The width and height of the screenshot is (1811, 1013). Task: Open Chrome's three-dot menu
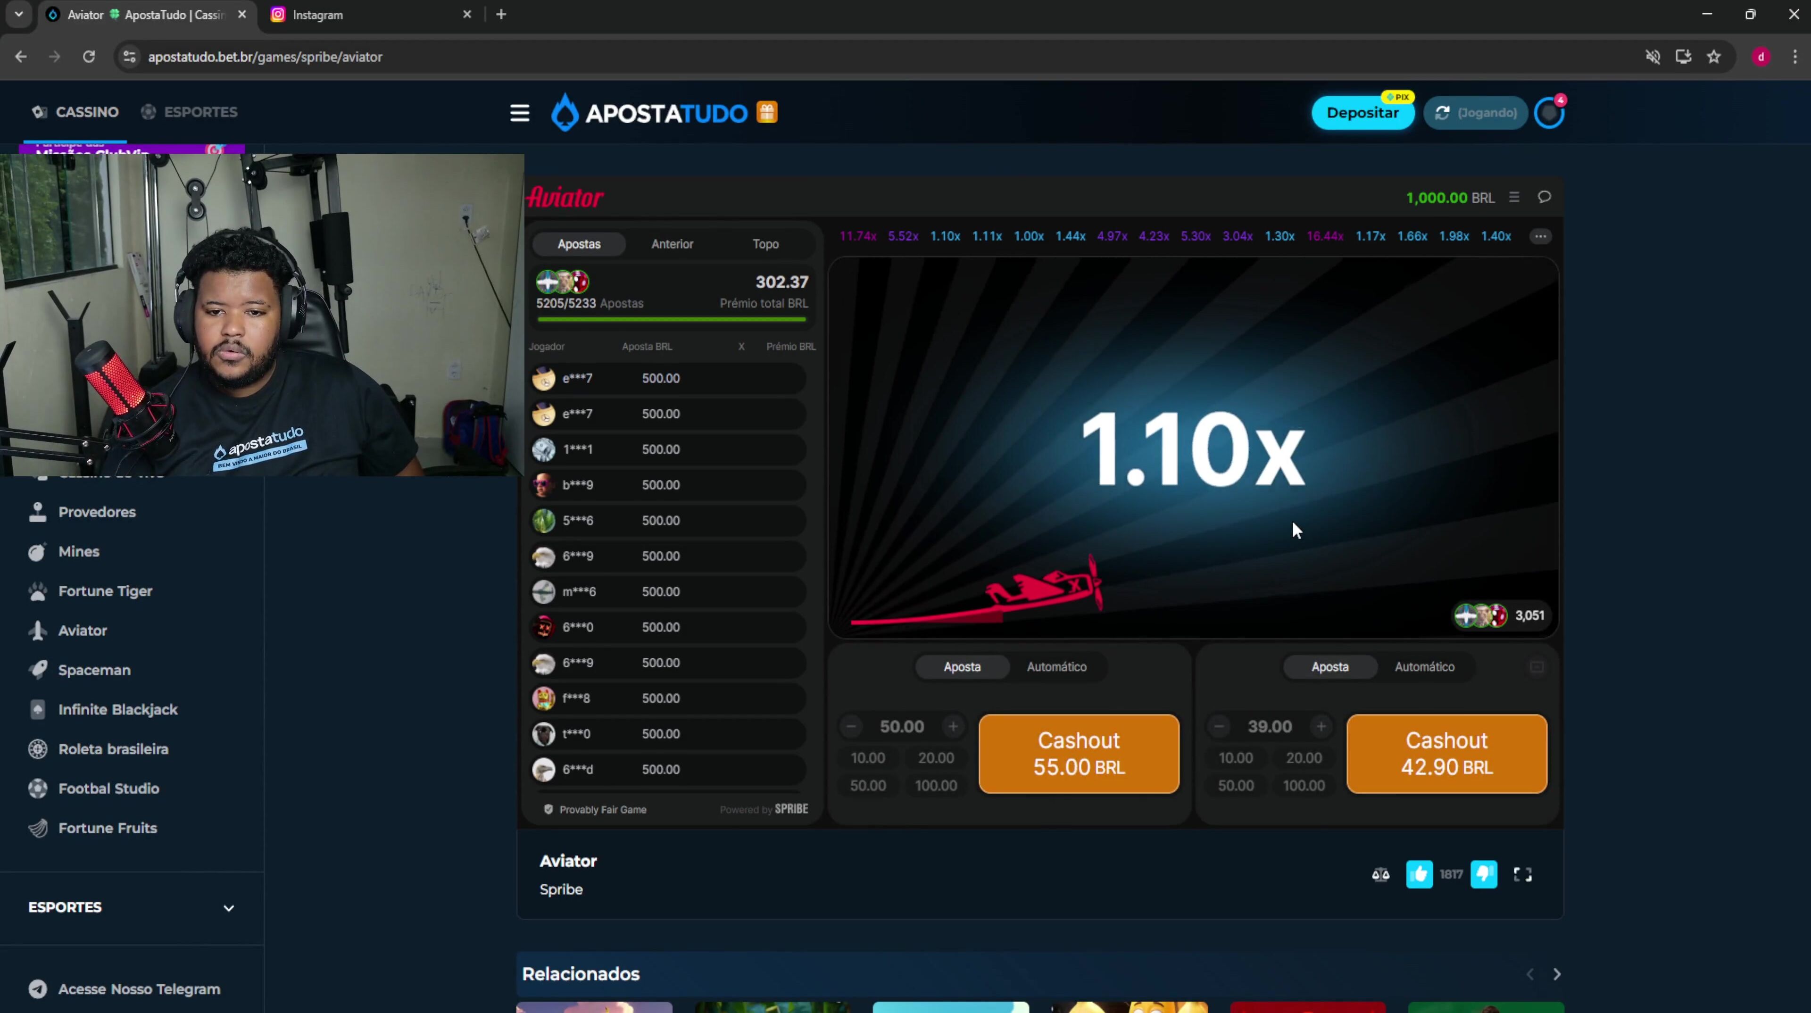[x=1795, y=56]
